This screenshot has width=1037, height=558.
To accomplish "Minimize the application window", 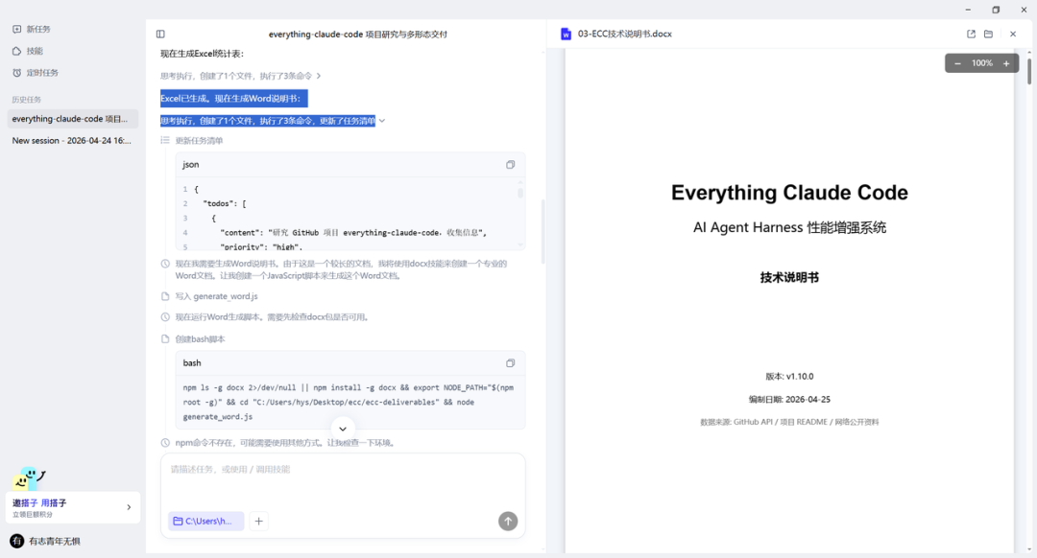I will click(x=968, y=10).
